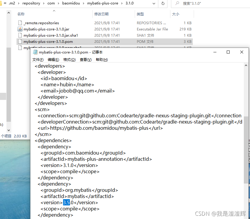Screen dimensions: 250x219
Task: Go to .m2 folder in breadcrumb
Action: (12, 3)
